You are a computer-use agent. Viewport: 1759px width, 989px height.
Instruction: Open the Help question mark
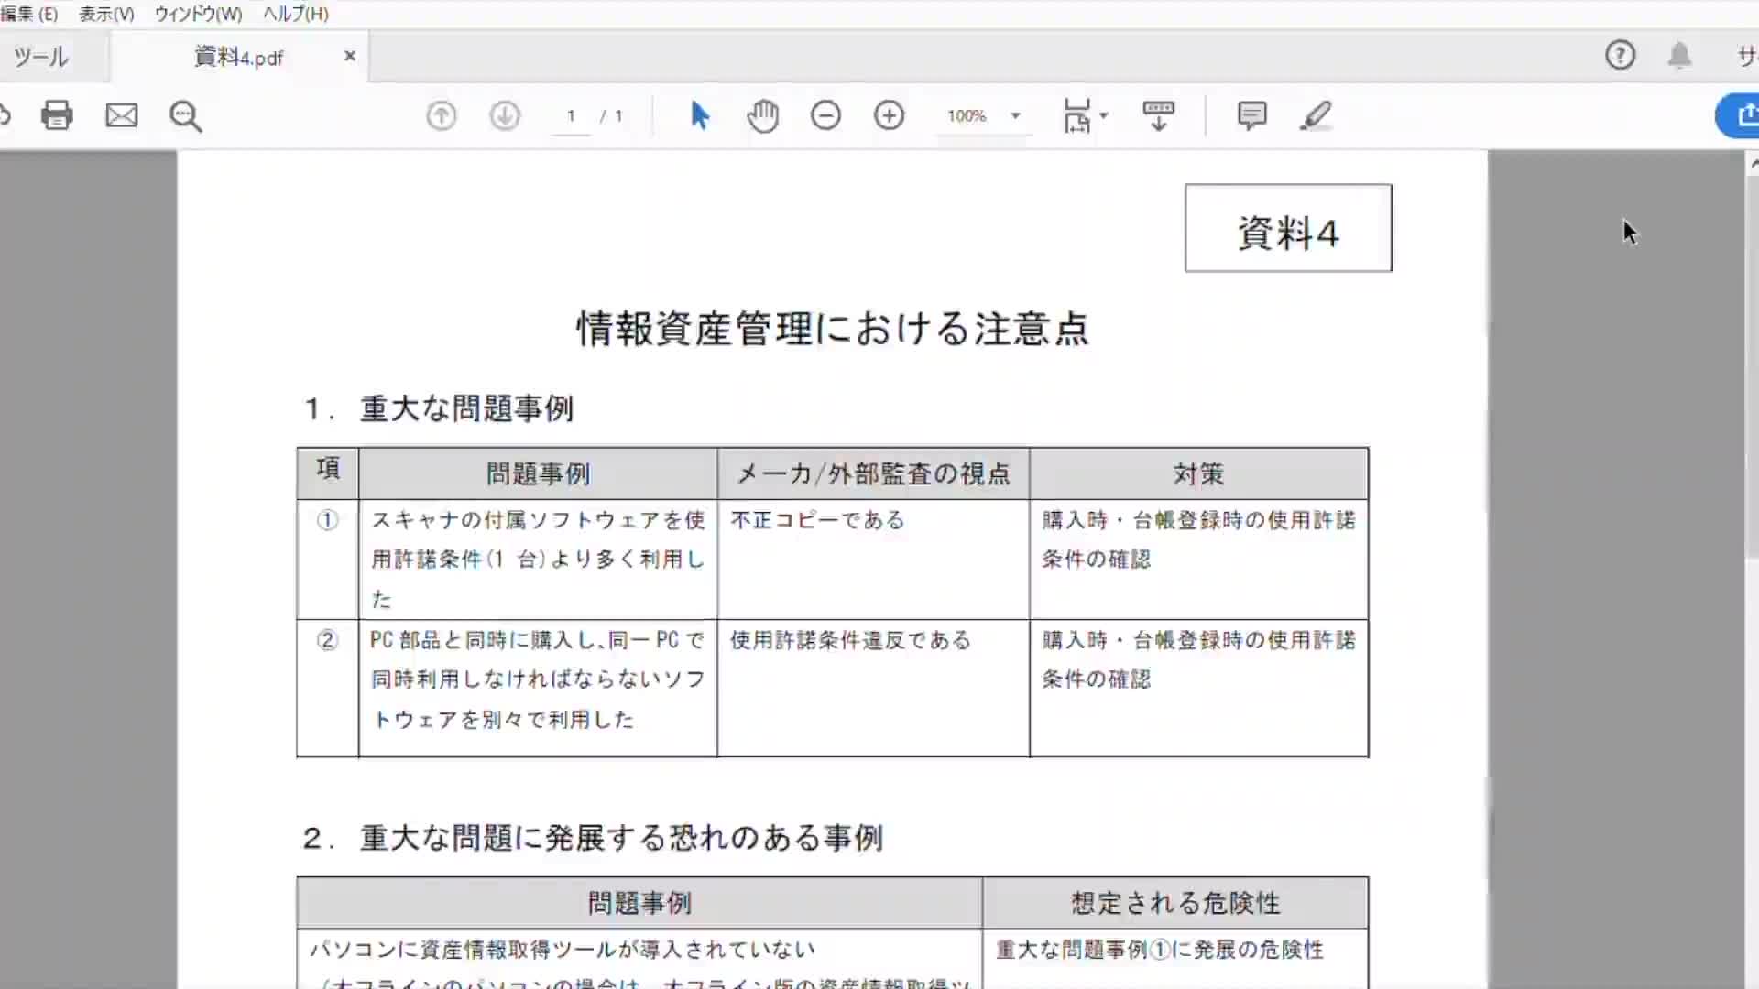[x=1620, y=55]
